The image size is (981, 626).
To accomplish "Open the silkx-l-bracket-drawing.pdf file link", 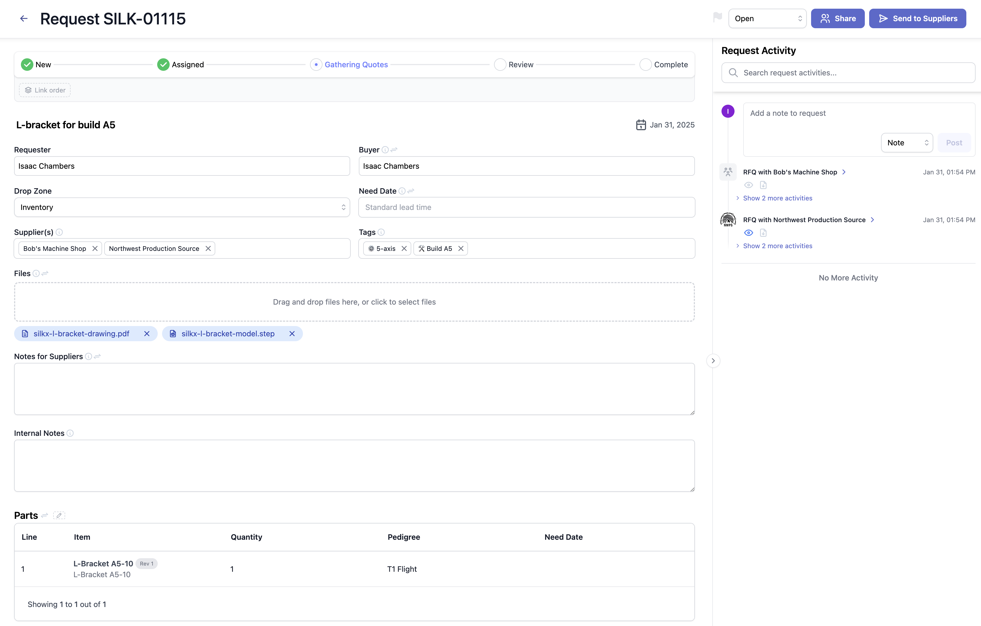I will coord(81,333).
